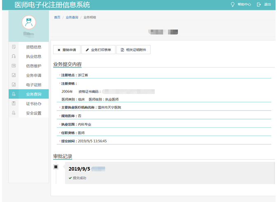Open 帮助中心 link in header
The width and height of the screenshot is (278, 202).
click(x=244, y=5)
